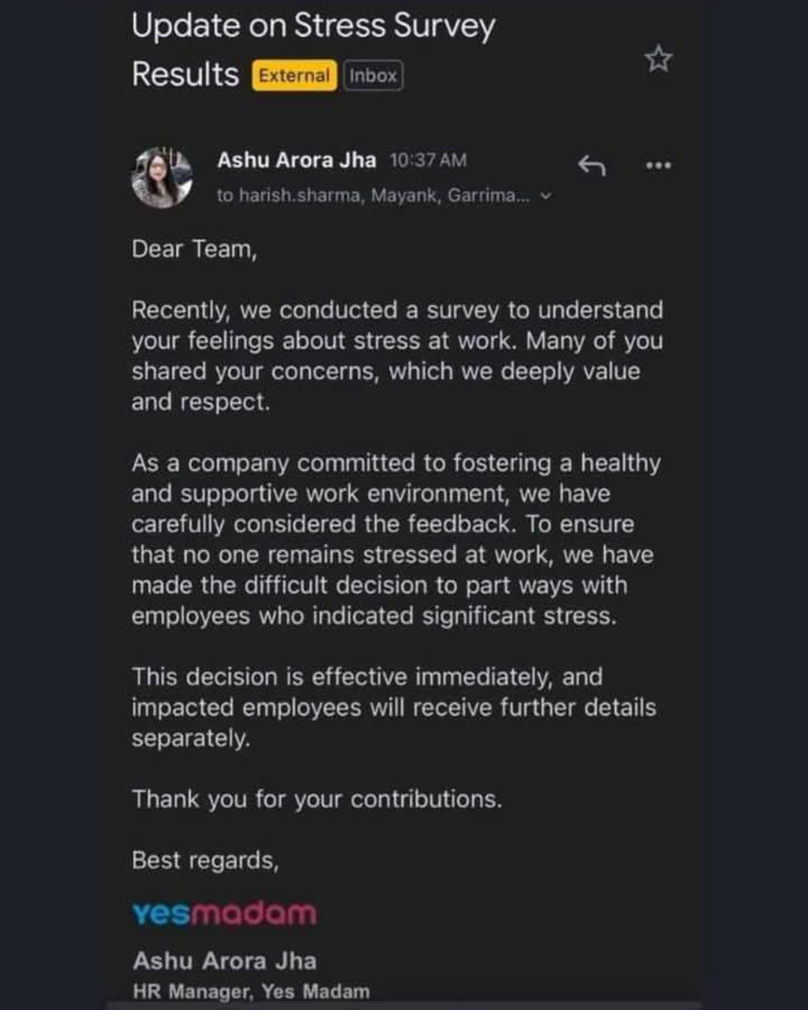Viewport: 808px width, 1010px height.
Task: Tap the yellow External label
Action: pos(294,76)
